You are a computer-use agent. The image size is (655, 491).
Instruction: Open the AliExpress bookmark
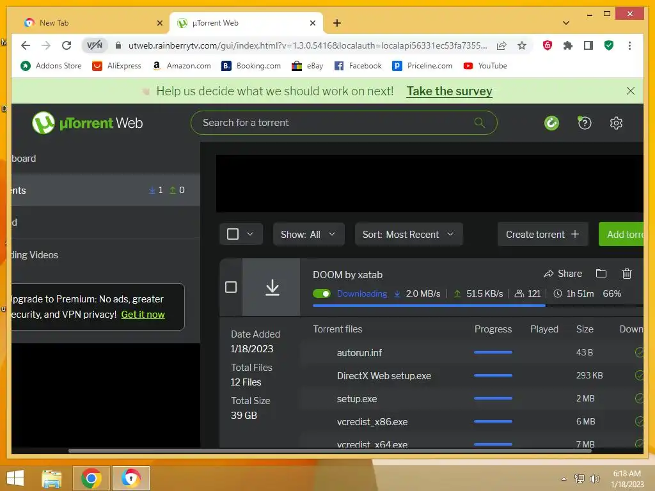click(x=116, y=66)
